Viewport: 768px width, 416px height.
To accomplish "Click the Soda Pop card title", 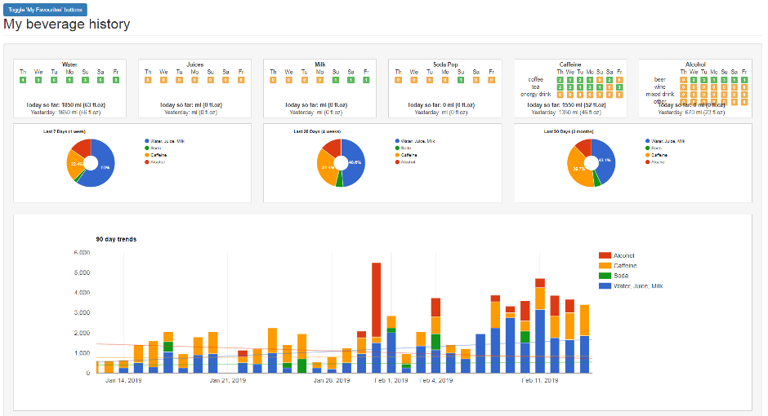I will [x=445, y=64].
